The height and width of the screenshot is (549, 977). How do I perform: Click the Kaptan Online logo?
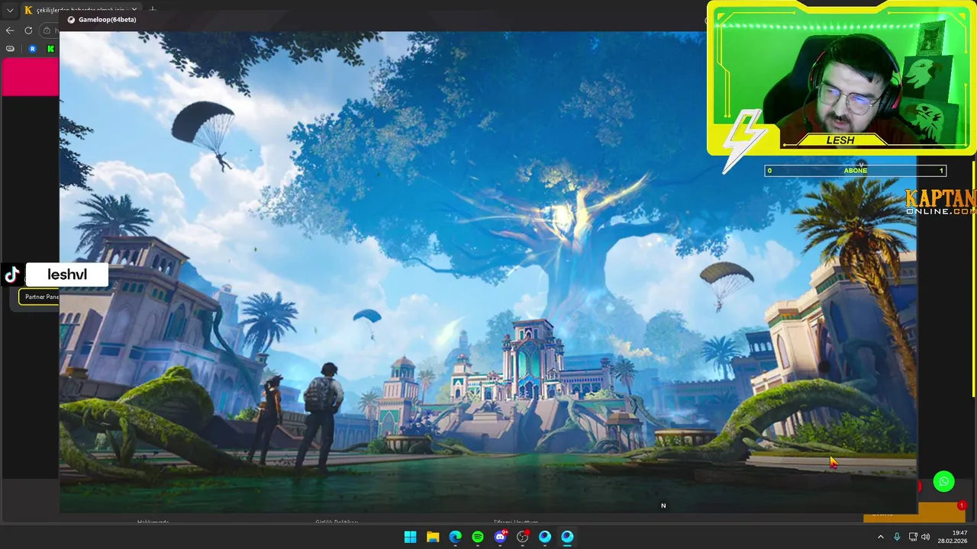[x=940, y=202]
